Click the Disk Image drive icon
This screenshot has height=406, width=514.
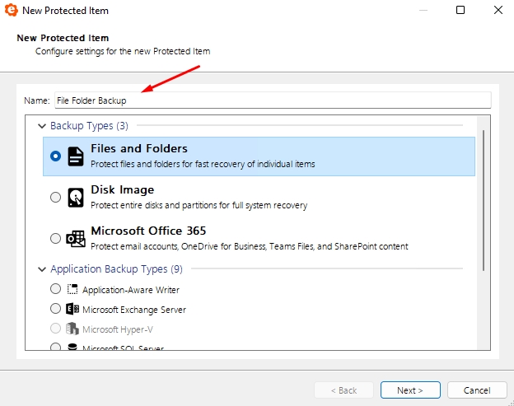76,198
